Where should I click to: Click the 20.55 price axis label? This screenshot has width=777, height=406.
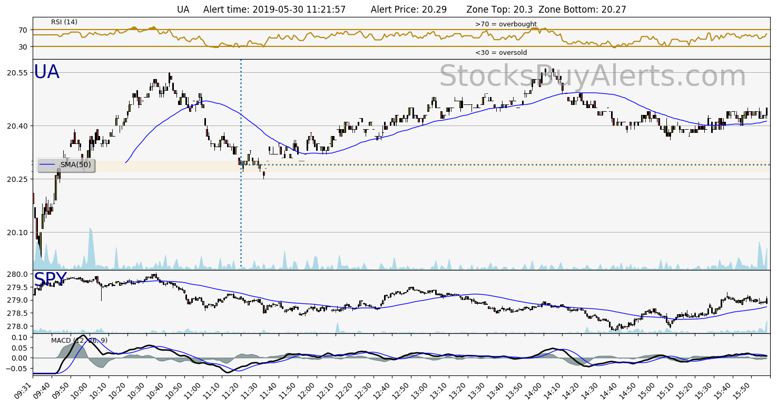(x=17, y=73)
